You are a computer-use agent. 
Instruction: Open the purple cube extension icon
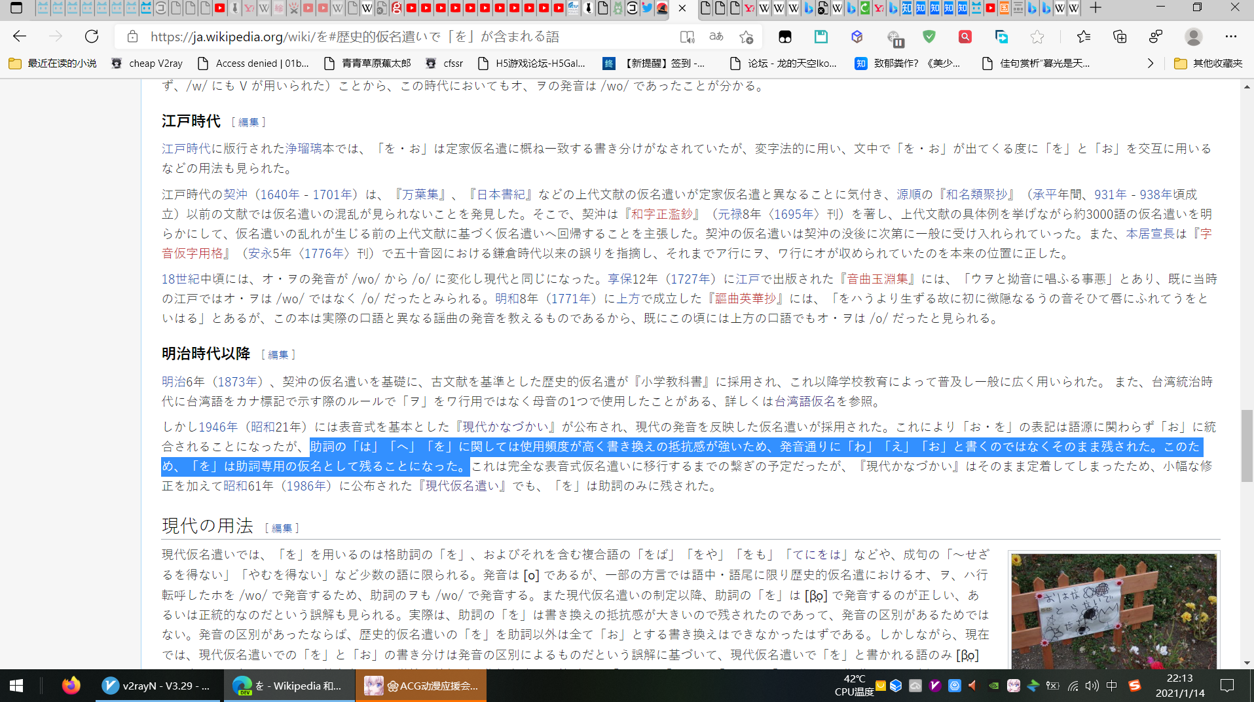click(x=857, y=37)
